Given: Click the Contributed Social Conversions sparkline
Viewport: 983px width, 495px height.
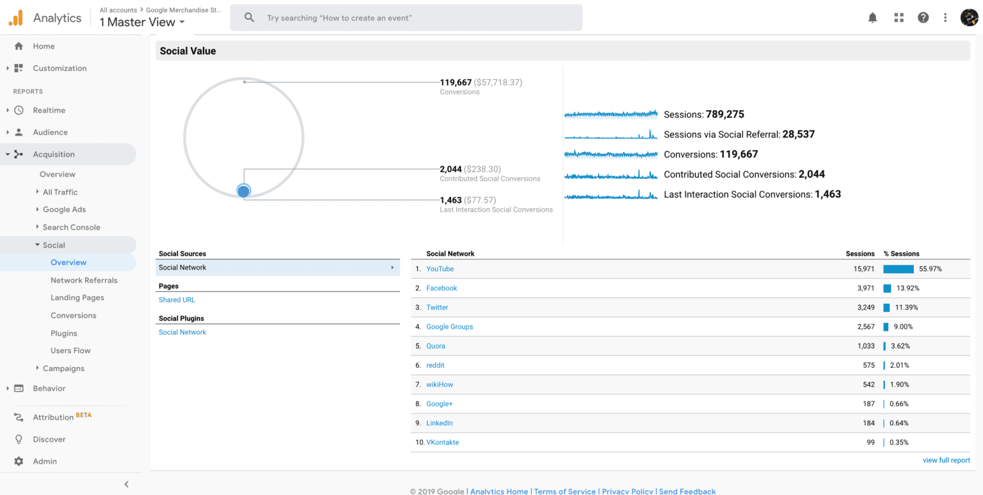Looking at the screenshot, I should click(611, 174).
